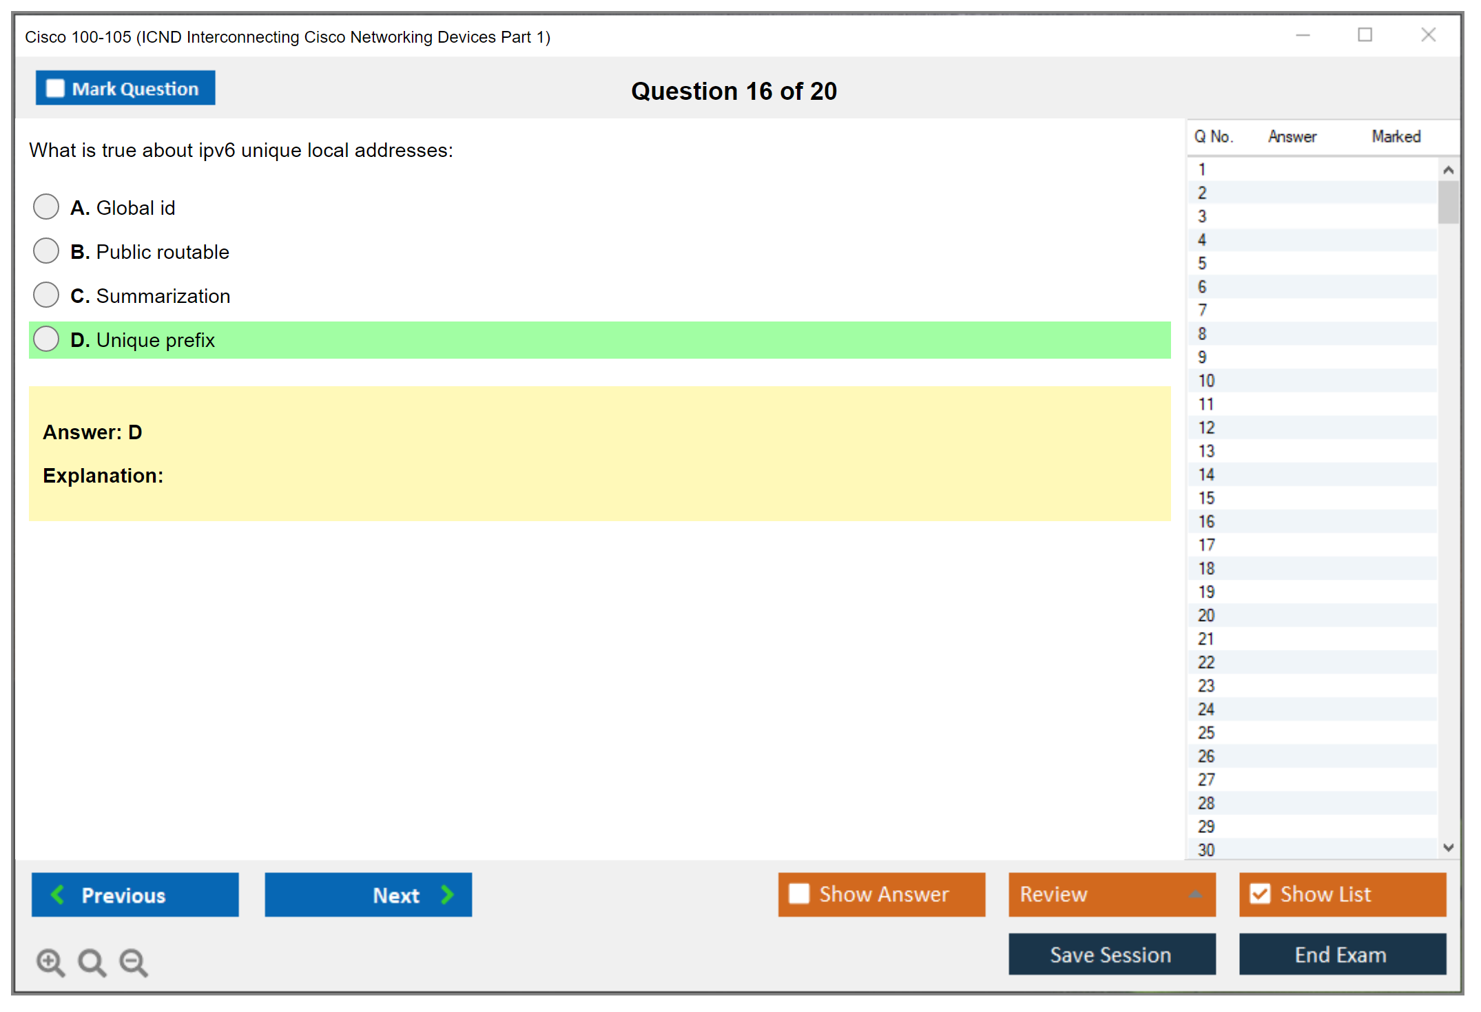Pick radio button C Summarization
Viewport: 1481px width, 1012px height.
coord(46,295)
